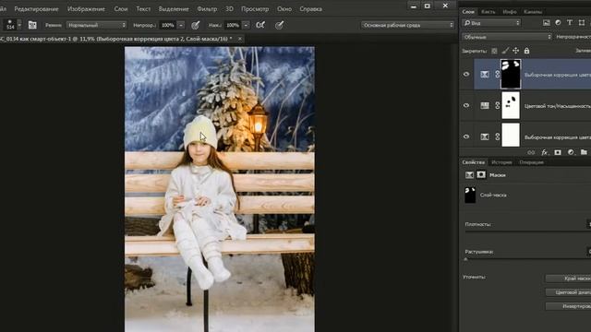
Task: Open the Текст menu
Action: coord(143,8)
